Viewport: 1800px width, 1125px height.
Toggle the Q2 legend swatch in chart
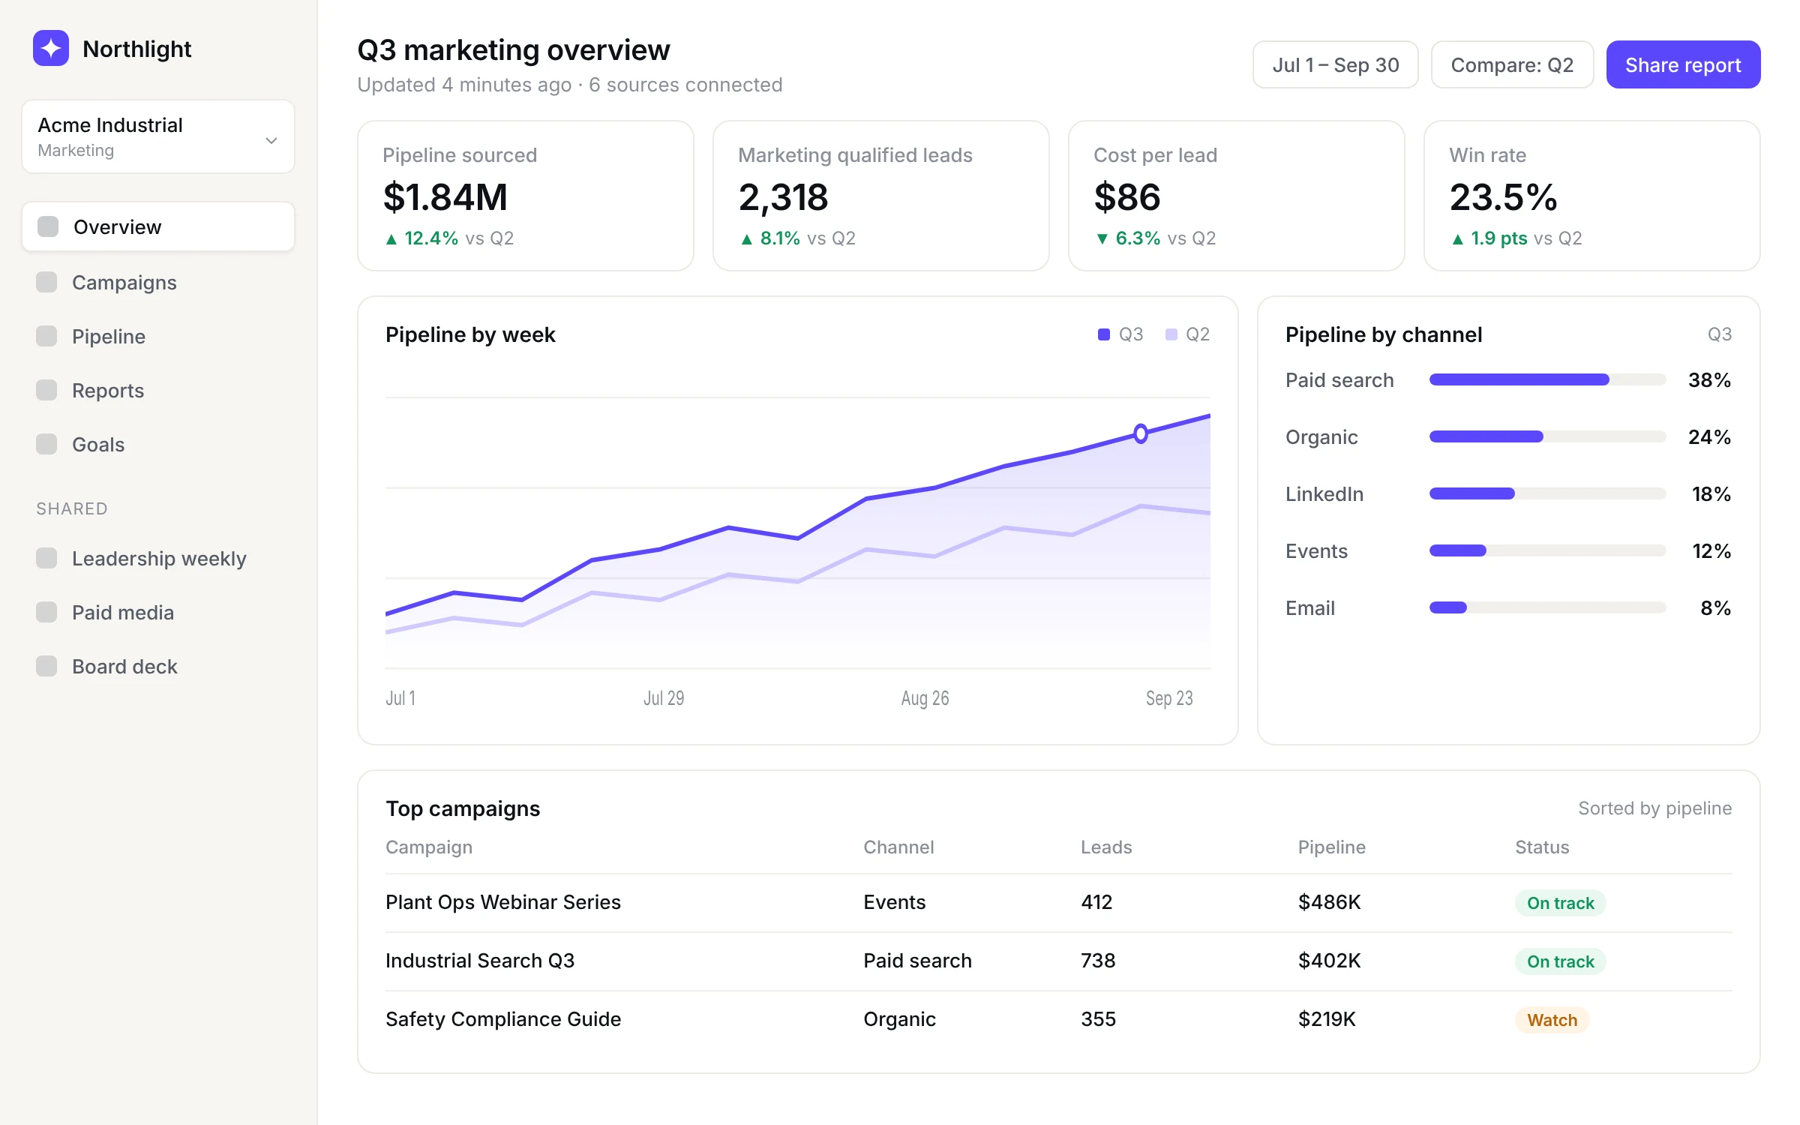click(1171, 334)
